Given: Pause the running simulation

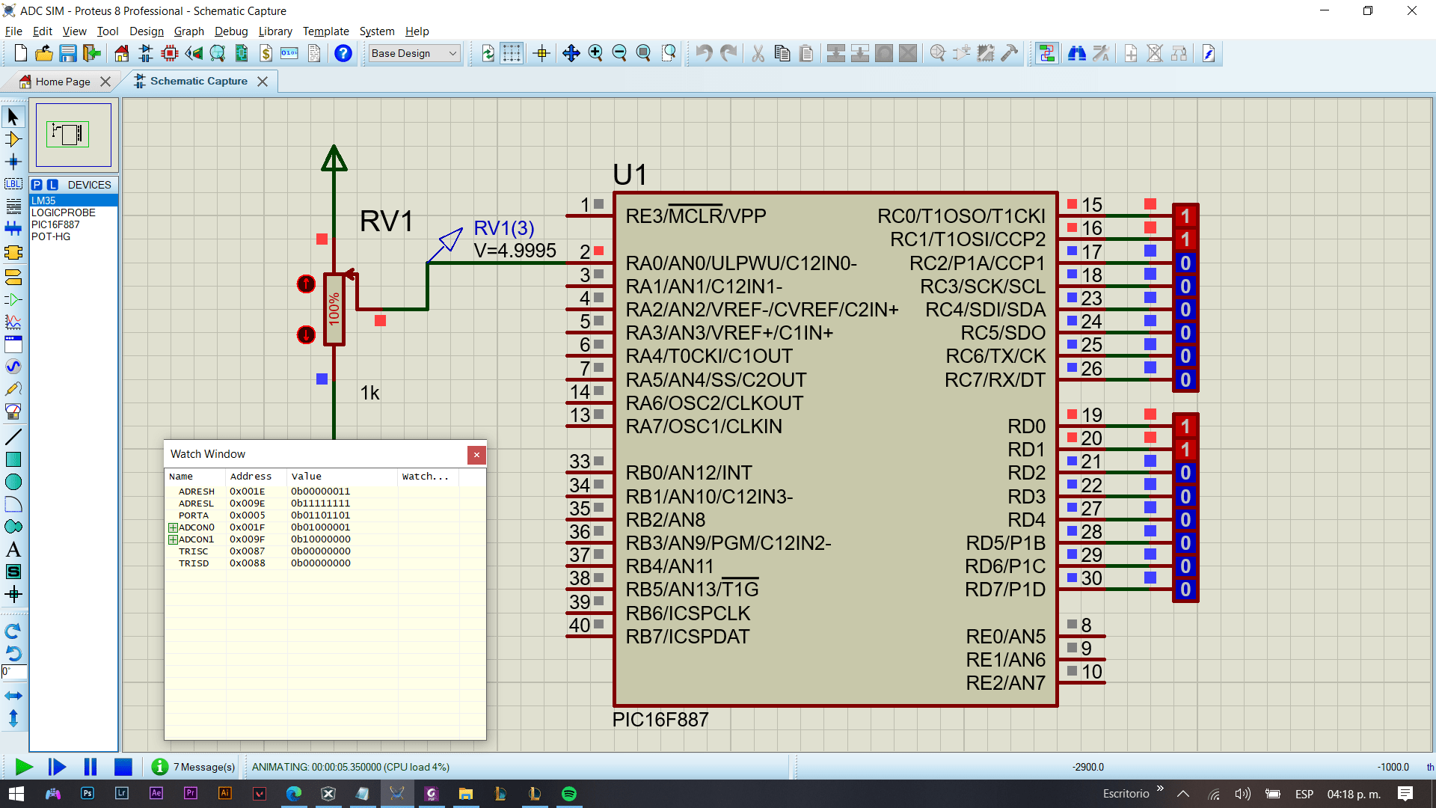Looking at the screenshot, I should [90, 767].
